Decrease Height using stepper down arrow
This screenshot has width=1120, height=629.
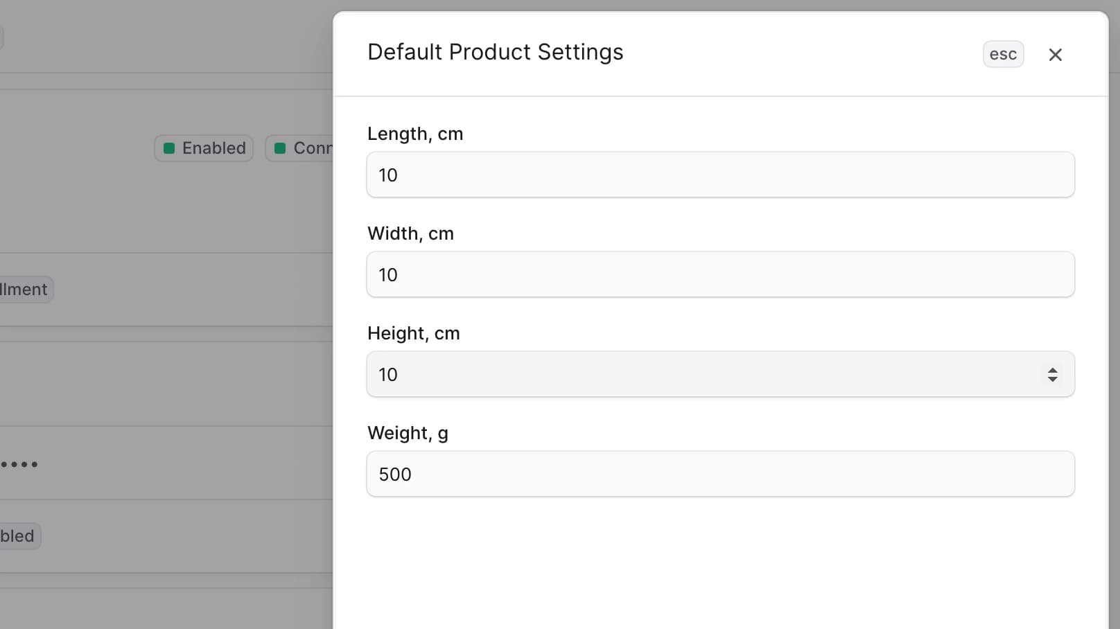[1052, 379]
